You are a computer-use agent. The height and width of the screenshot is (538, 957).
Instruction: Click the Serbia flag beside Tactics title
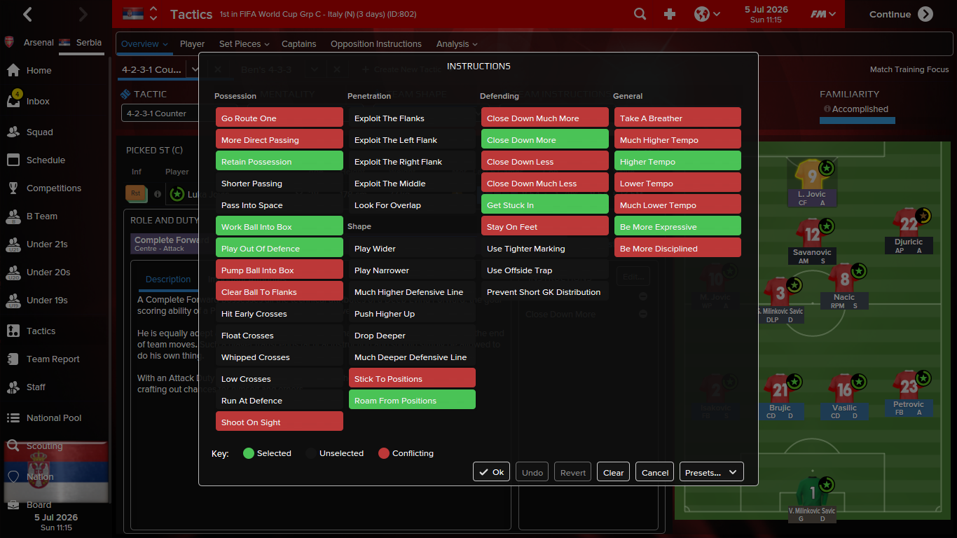[x=133, y=14]
